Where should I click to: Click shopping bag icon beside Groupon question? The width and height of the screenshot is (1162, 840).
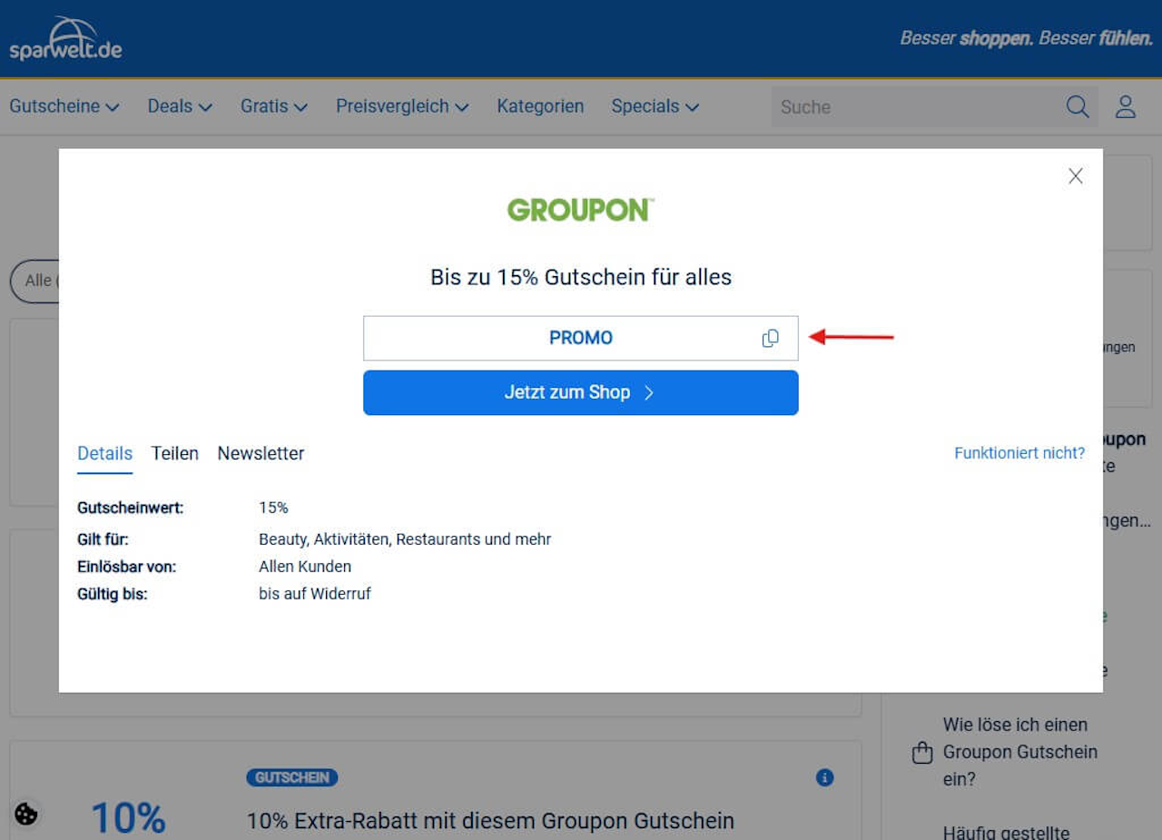point(922,753)
